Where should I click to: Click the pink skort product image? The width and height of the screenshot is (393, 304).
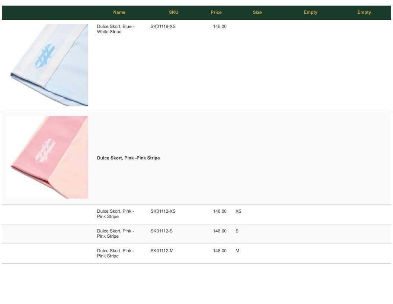[x=47, y=157]
